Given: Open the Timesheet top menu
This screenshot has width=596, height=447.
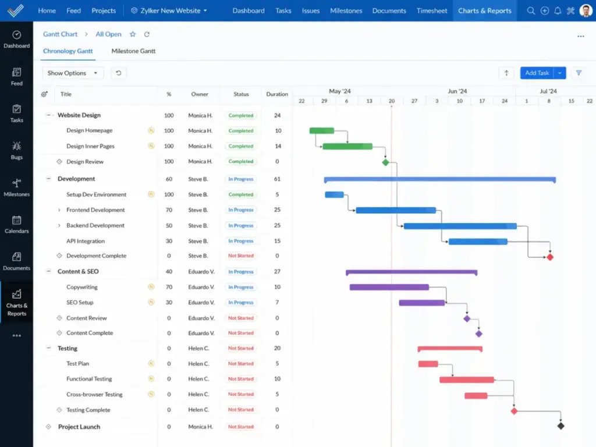Looking at the screenshot, I should [x=432, y=10].
